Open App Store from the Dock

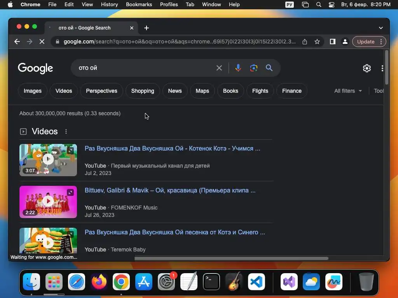tap(144, 282)
